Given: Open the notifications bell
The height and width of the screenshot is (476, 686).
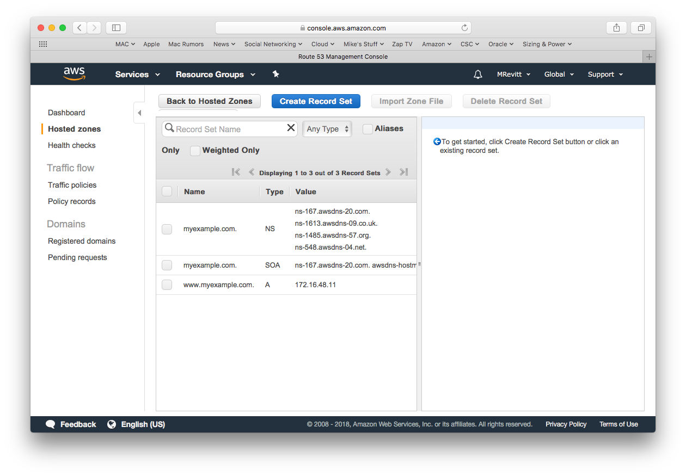Looking at the screenshot, I should point(478,75).
